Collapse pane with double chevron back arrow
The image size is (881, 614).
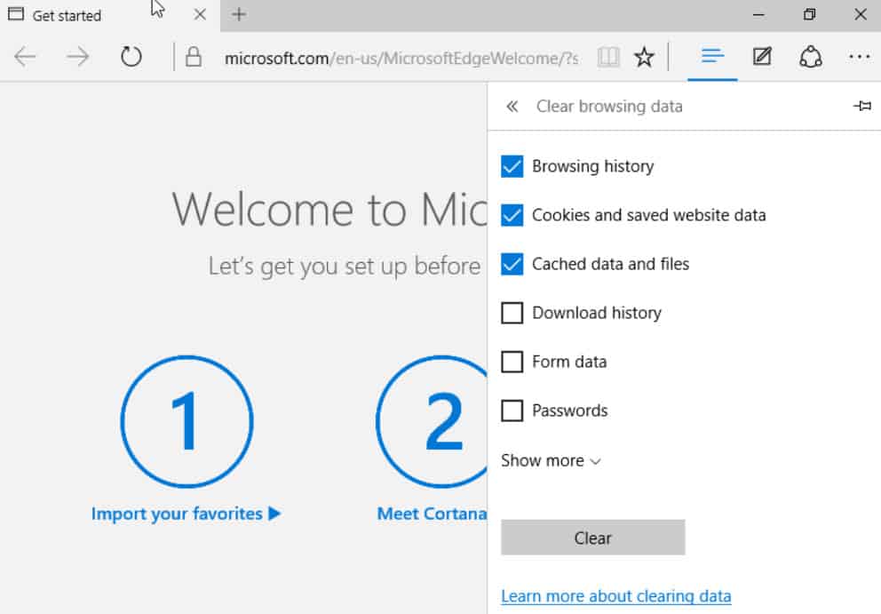tap(512, 107)
